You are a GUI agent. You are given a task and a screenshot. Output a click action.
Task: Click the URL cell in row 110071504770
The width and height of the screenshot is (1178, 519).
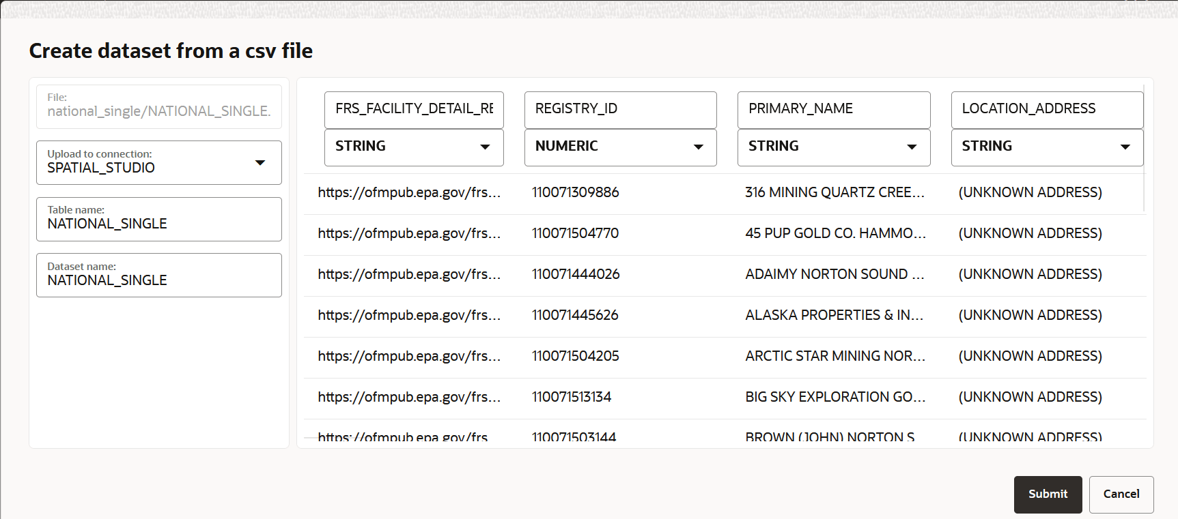pos(409,233)
